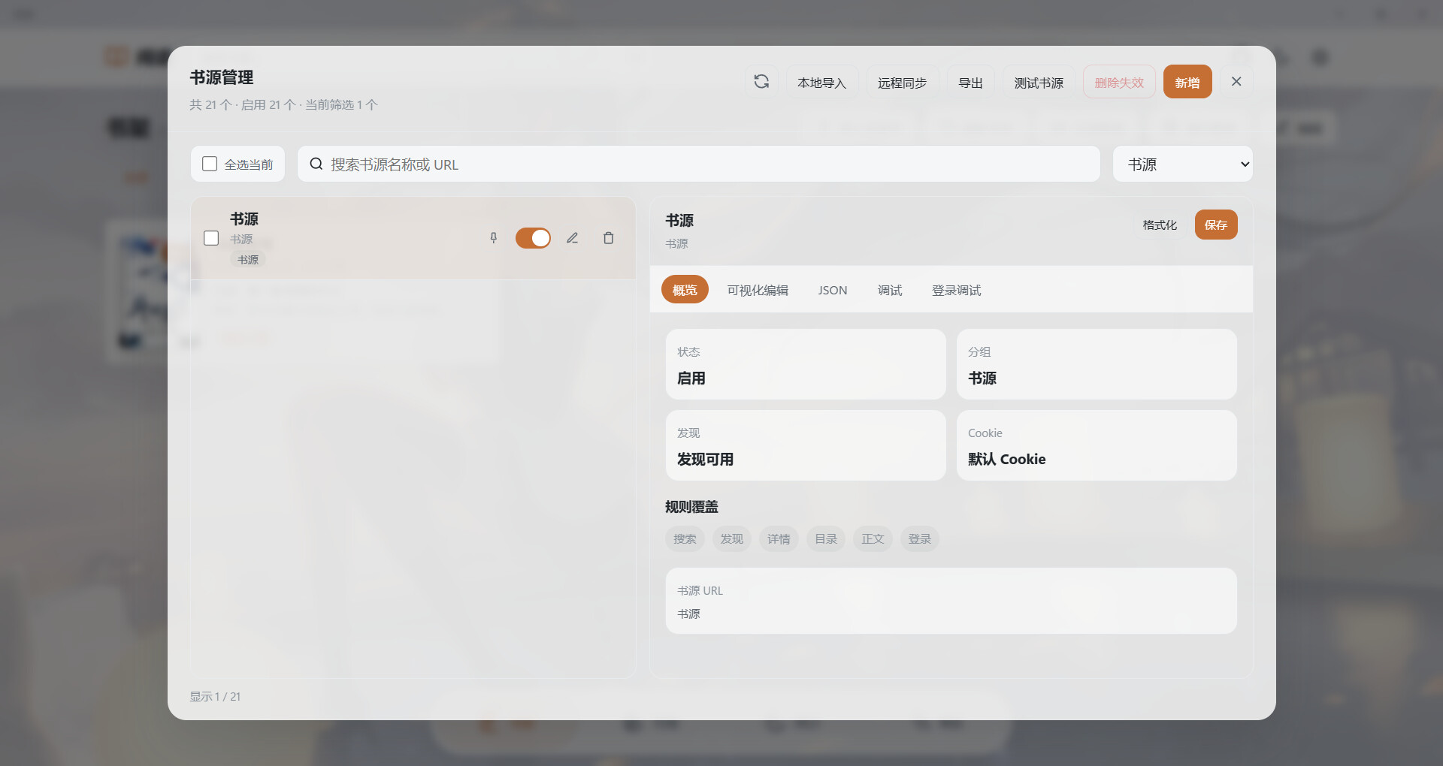
Task: Click the 默认 Cookie card
Action: [1097, 445]
